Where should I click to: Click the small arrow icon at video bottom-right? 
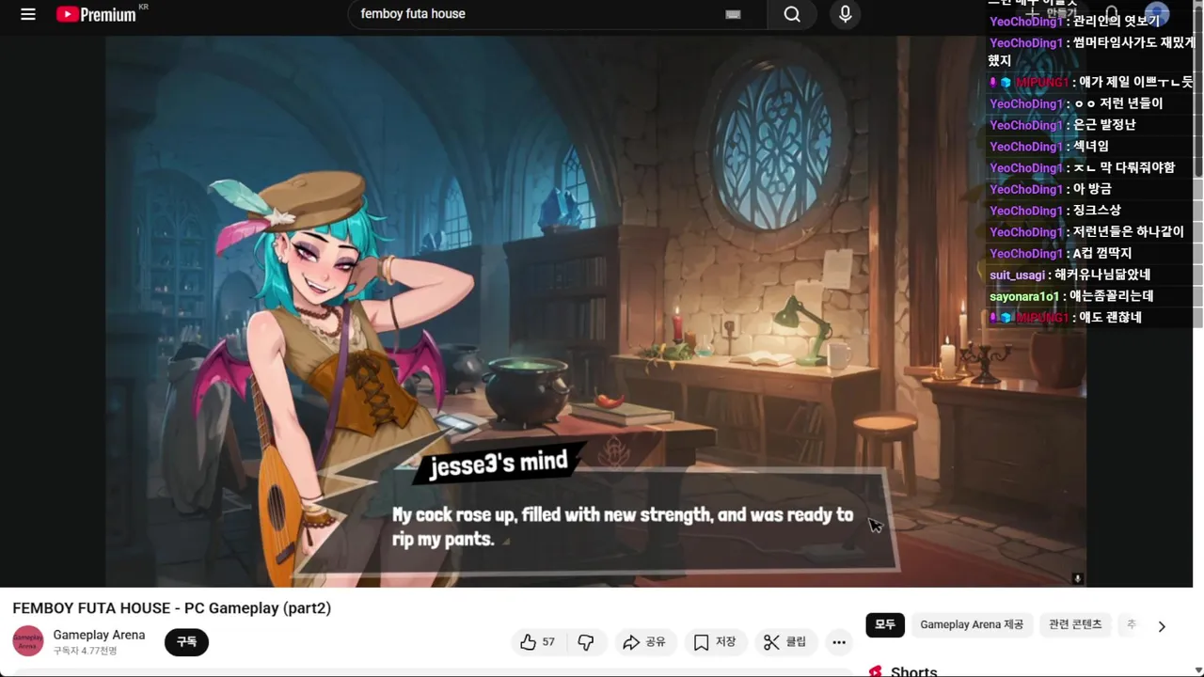(x=1078, y=578)
